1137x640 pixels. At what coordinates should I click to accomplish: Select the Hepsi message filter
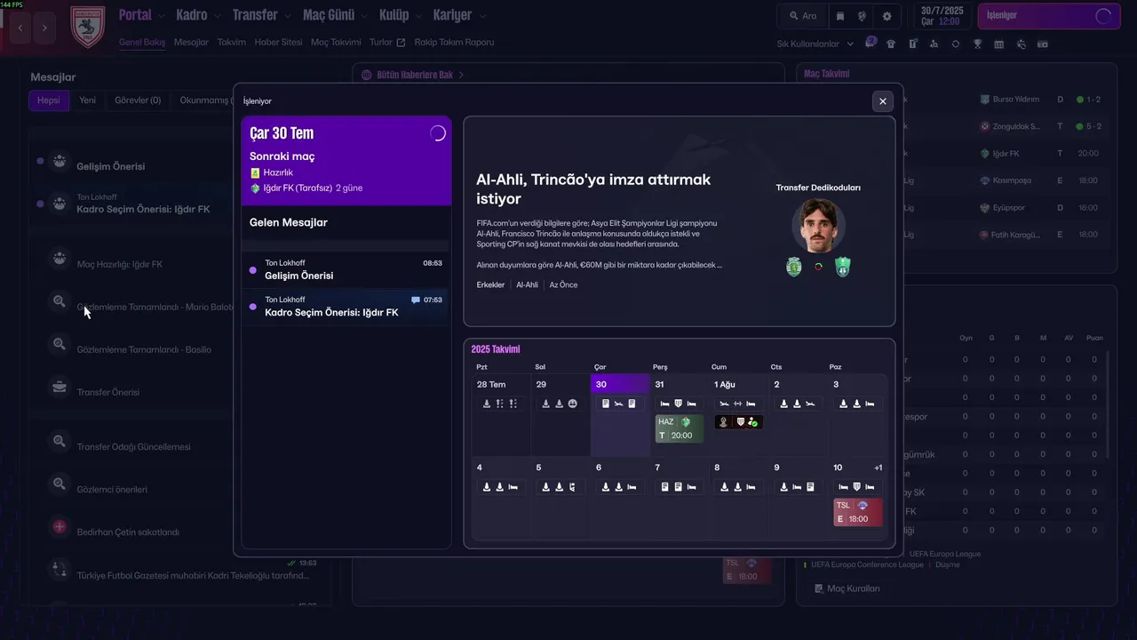tap(49, 100)
